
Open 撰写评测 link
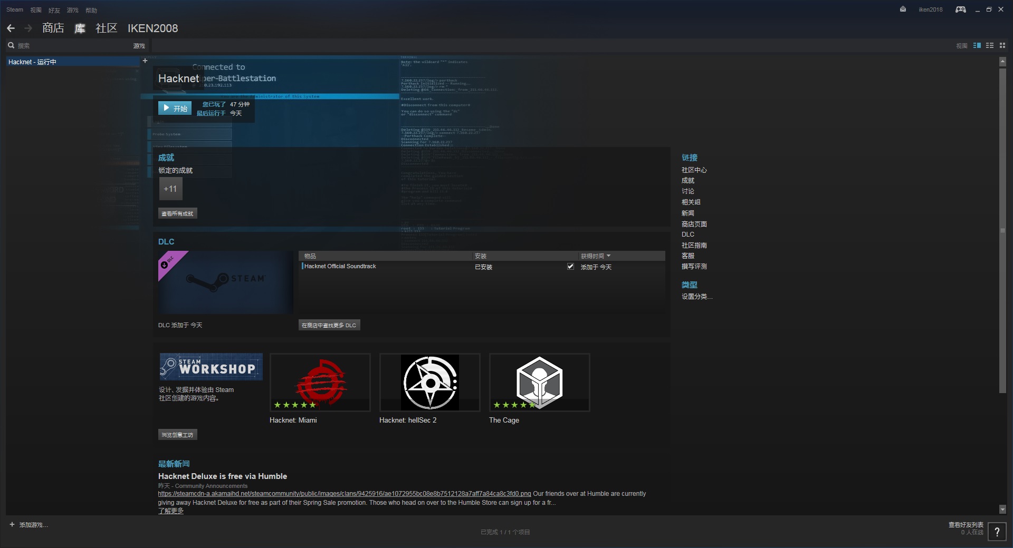(x=694, y=266)
